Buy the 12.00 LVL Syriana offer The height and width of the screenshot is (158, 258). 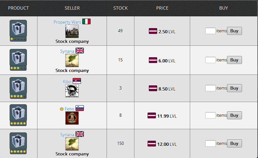click(234, 144)
